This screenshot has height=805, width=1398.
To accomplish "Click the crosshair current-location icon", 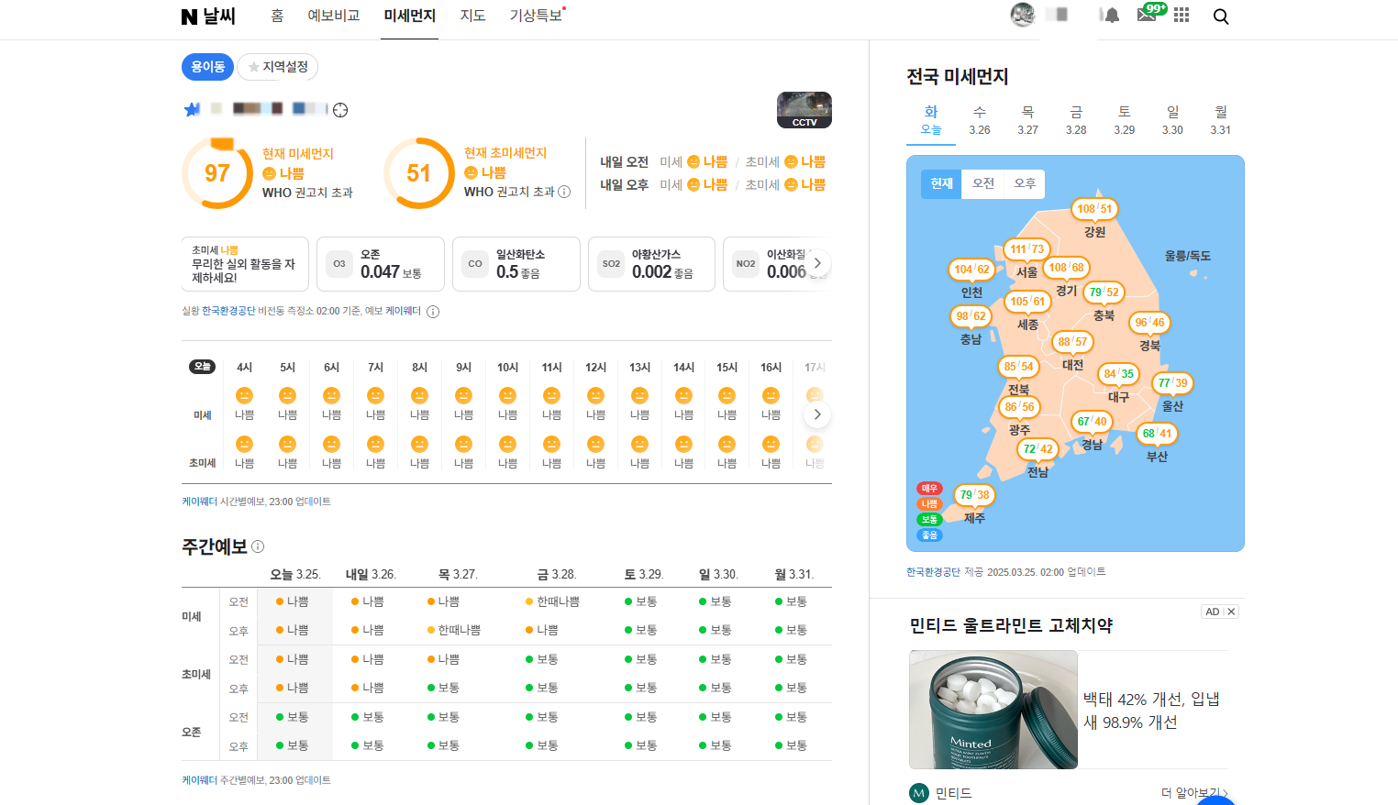I will coord(340,109).
